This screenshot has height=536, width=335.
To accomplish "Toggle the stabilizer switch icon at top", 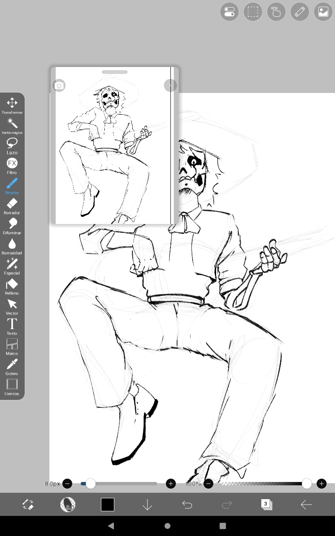I will pos(229,12).
